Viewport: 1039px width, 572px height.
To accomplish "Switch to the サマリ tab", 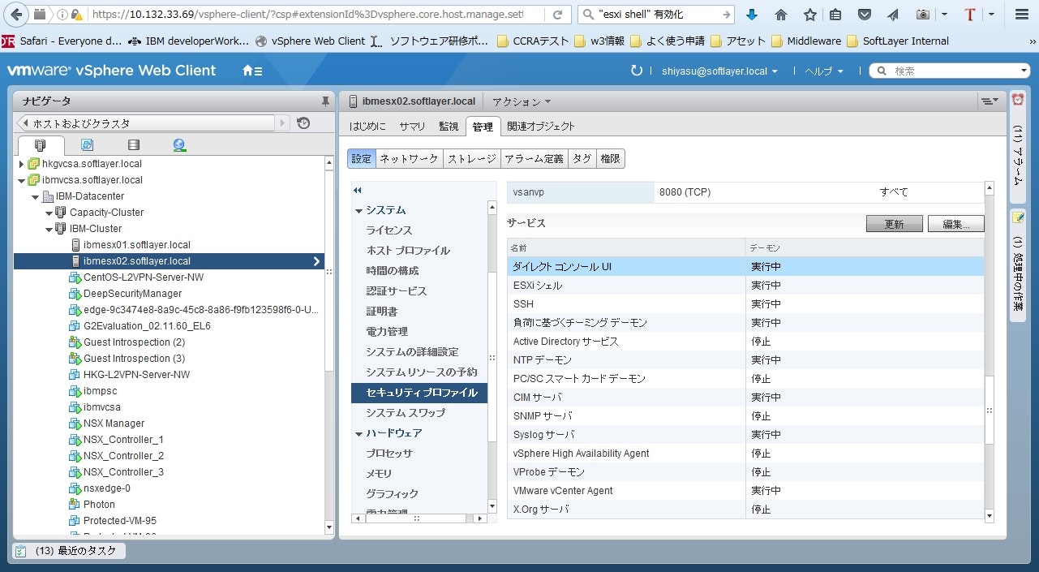I will [x=412, y=126].
